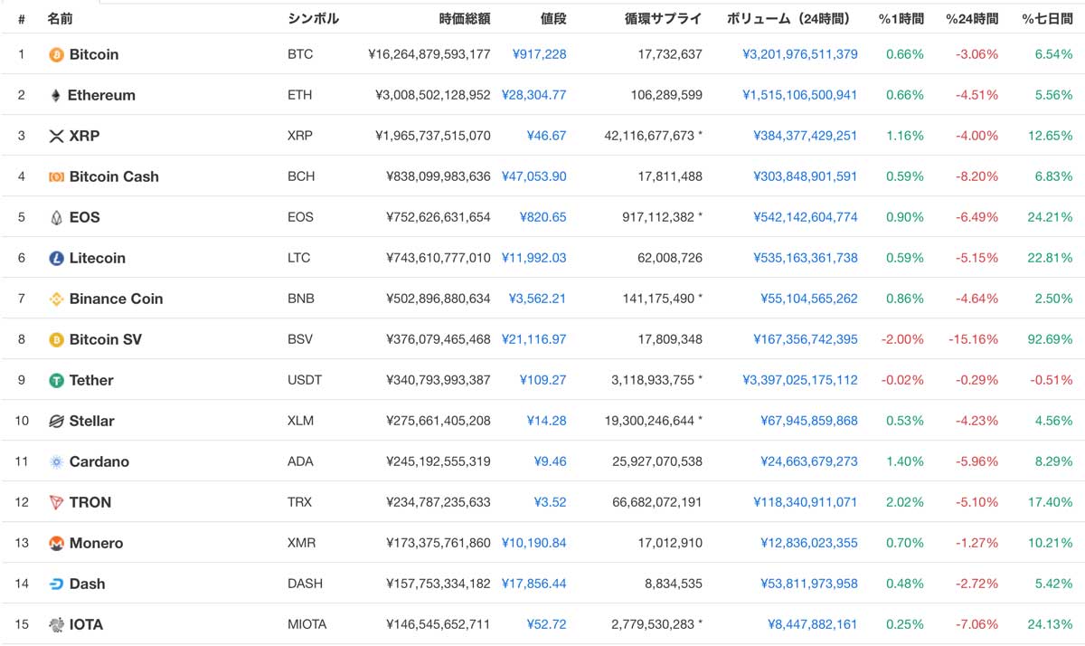
Task: Click the MIOTA symbol cell
Action: [x=307, y=624]
